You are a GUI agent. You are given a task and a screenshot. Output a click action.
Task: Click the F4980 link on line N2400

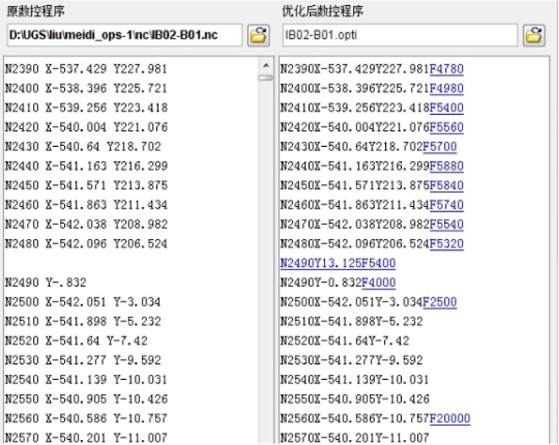(446, 89)
